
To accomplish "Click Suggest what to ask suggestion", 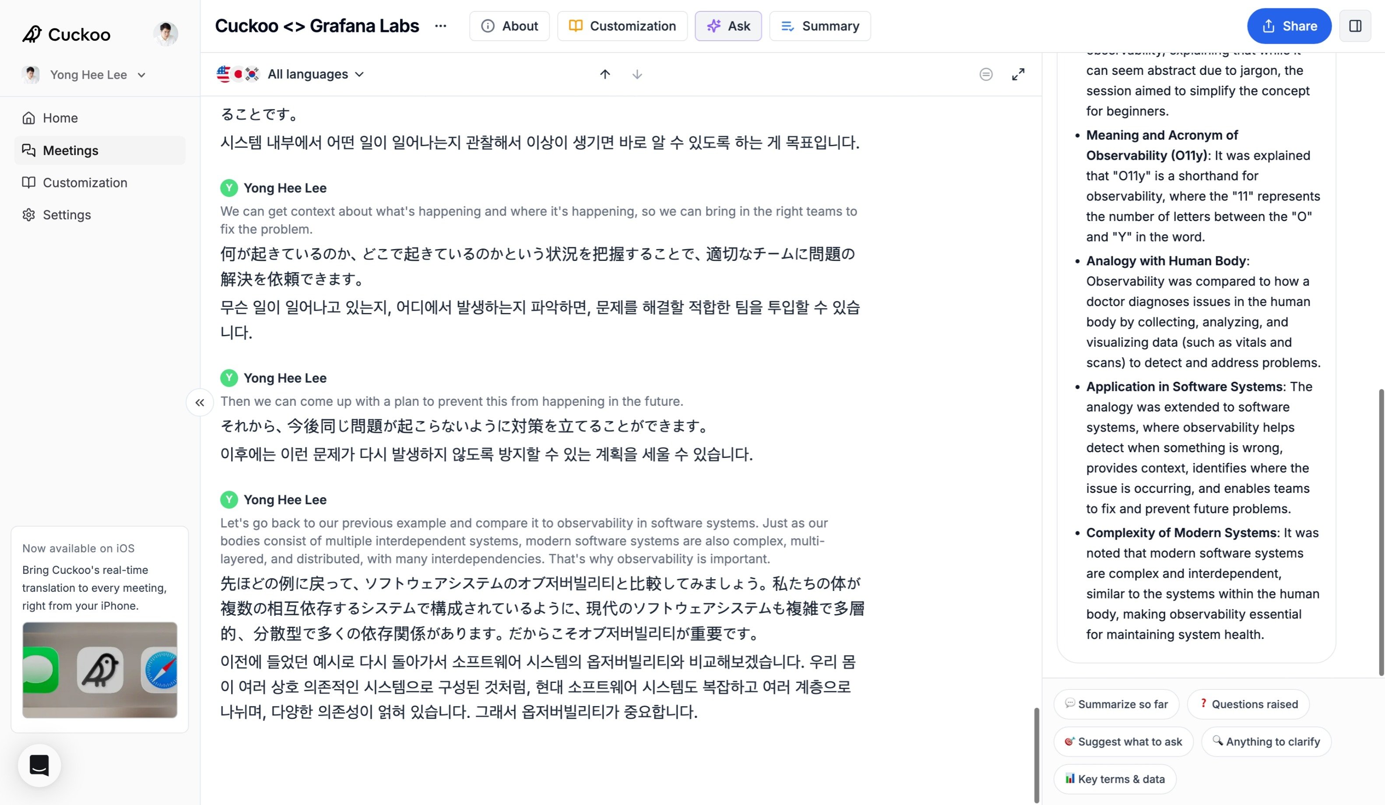I will 1123,741.
